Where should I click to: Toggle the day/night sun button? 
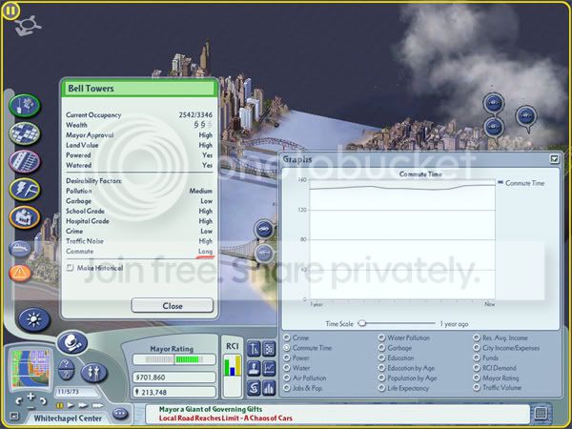coord(34,319)
